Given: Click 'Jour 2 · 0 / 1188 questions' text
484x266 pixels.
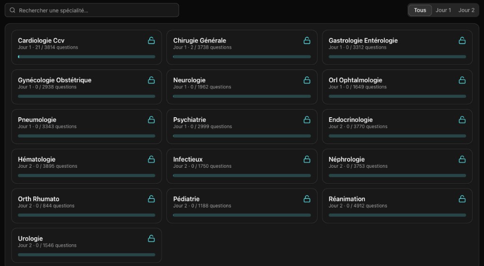Looking at the screenshot, I should tap(202, 206).
